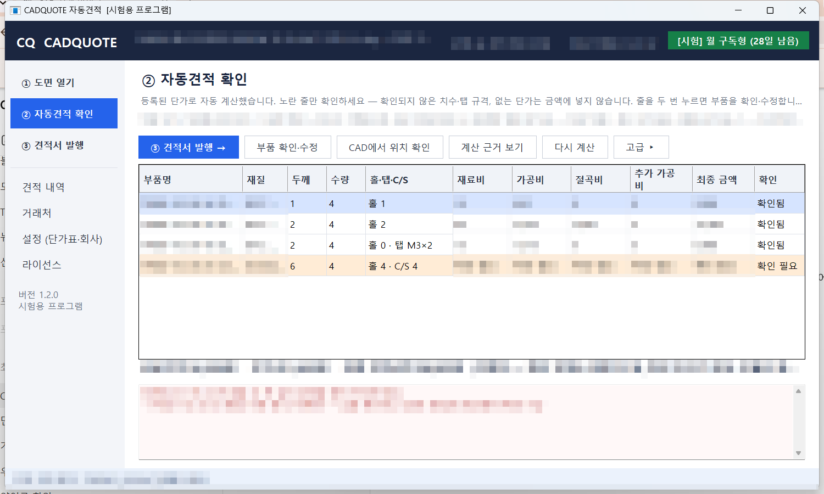Viewport: 824px width, 494px height.
Task: Click the 추가 가공비 column header
Action: coord(661,179)
